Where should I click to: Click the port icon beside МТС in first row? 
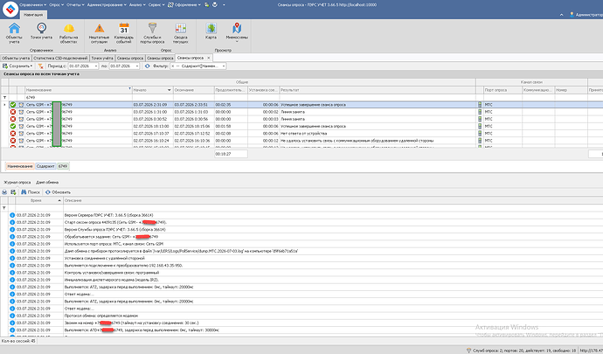(x=480, y=105)
